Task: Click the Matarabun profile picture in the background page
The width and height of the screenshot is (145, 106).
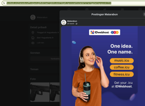Action: [x=33, y=17]
